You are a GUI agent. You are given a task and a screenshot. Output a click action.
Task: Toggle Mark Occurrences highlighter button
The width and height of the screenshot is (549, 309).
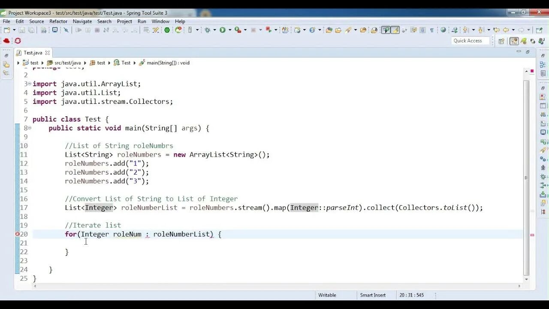395,30
